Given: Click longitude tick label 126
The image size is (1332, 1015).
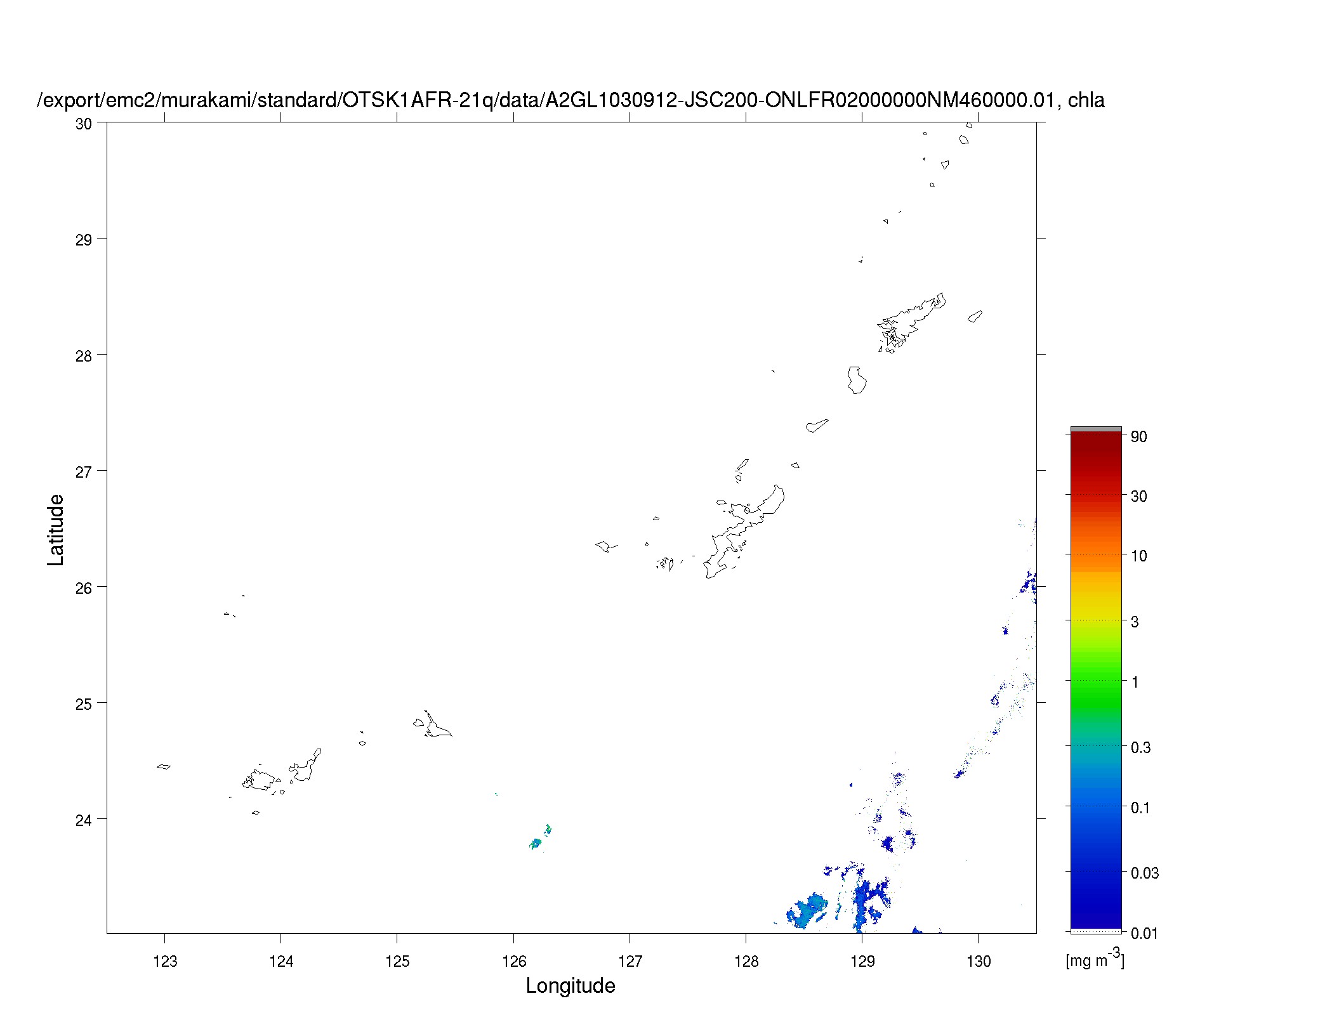Looking at the screenshot, I should (513, 962).
